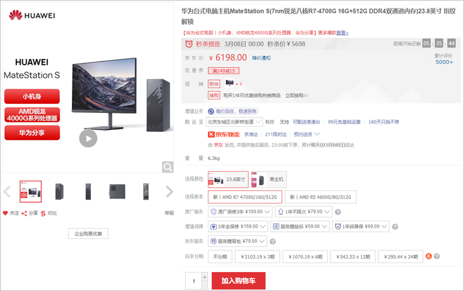Open help icon beside 白条分期 options
The height and width of the screenshot is (291, 464).
click(437, 256)
